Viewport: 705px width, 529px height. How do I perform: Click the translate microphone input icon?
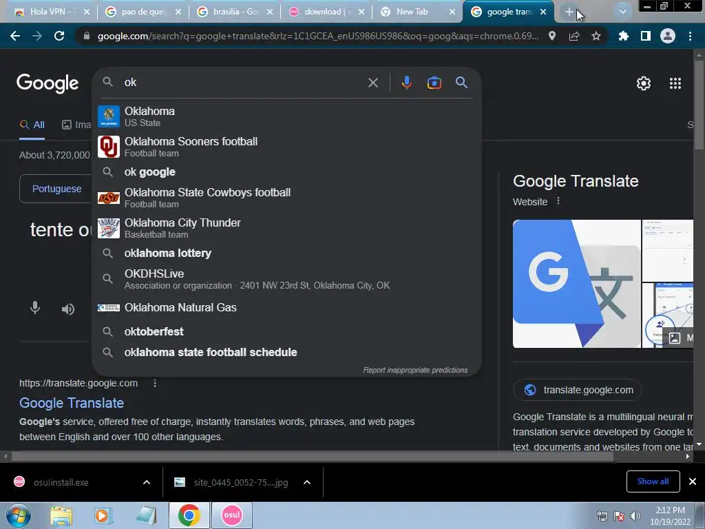[35, 308]
